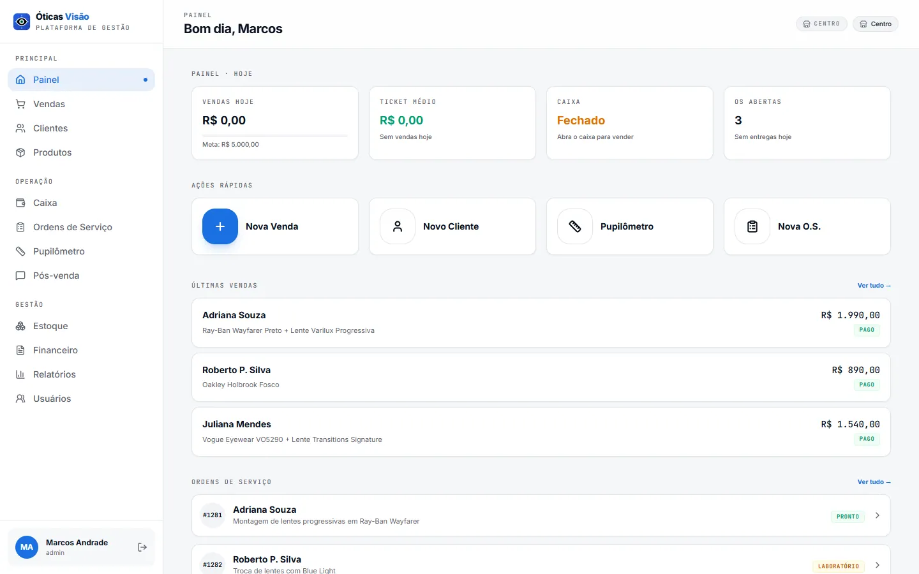The width and height of the screenshot is (919, 574).
Task: Click the Vendas shopping cart icon
Action: click(x=20, y=104)
